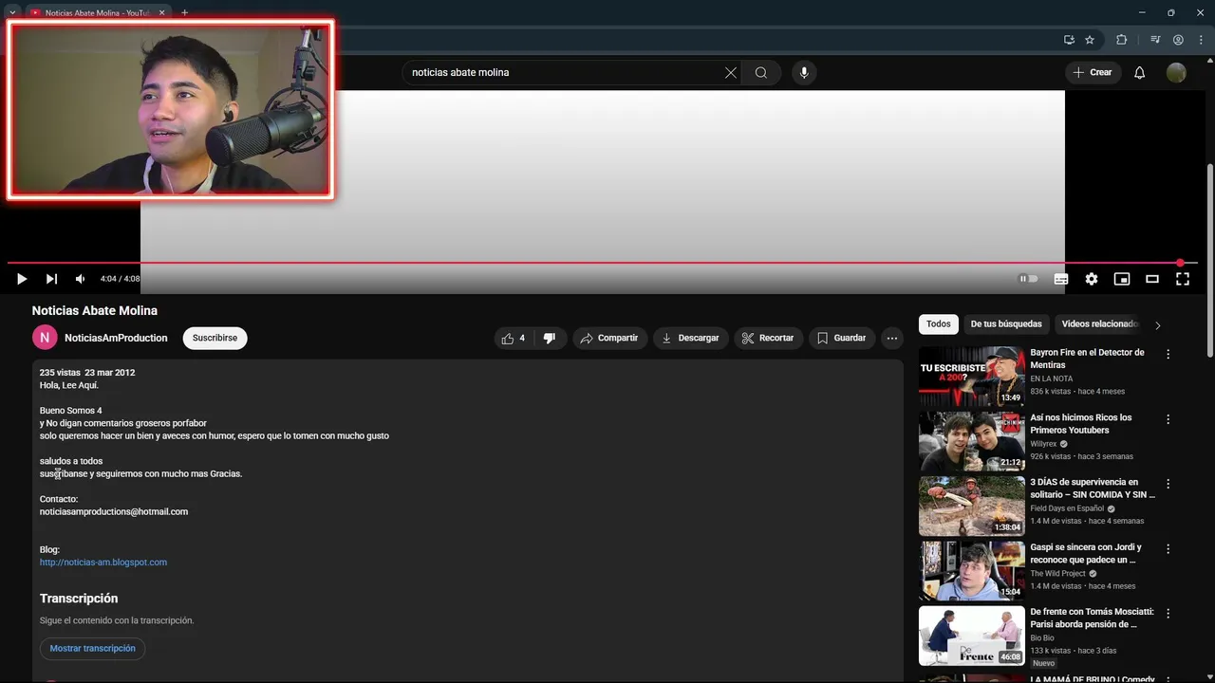Open notifications bell
Image resolution: width=1215 pixels, height=683 pixels.
click(x=1140, y=73)
